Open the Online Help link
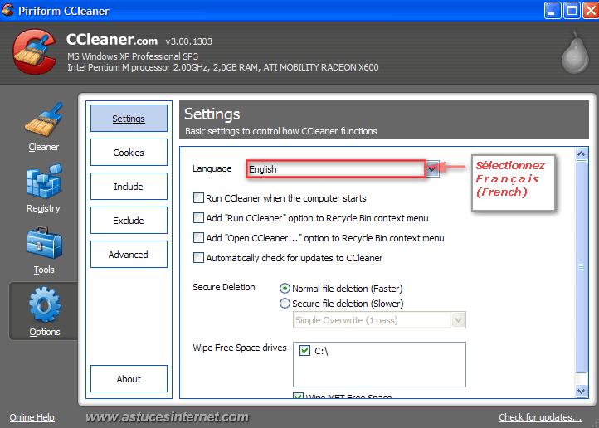The image size is (599, 428). [x=32, y=417]
